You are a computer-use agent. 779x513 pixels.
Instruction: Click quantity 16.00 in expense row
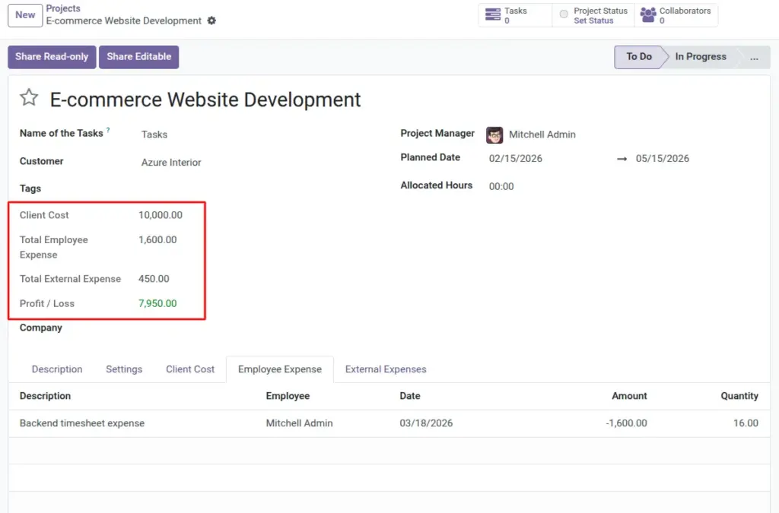(x=746, y=423)
